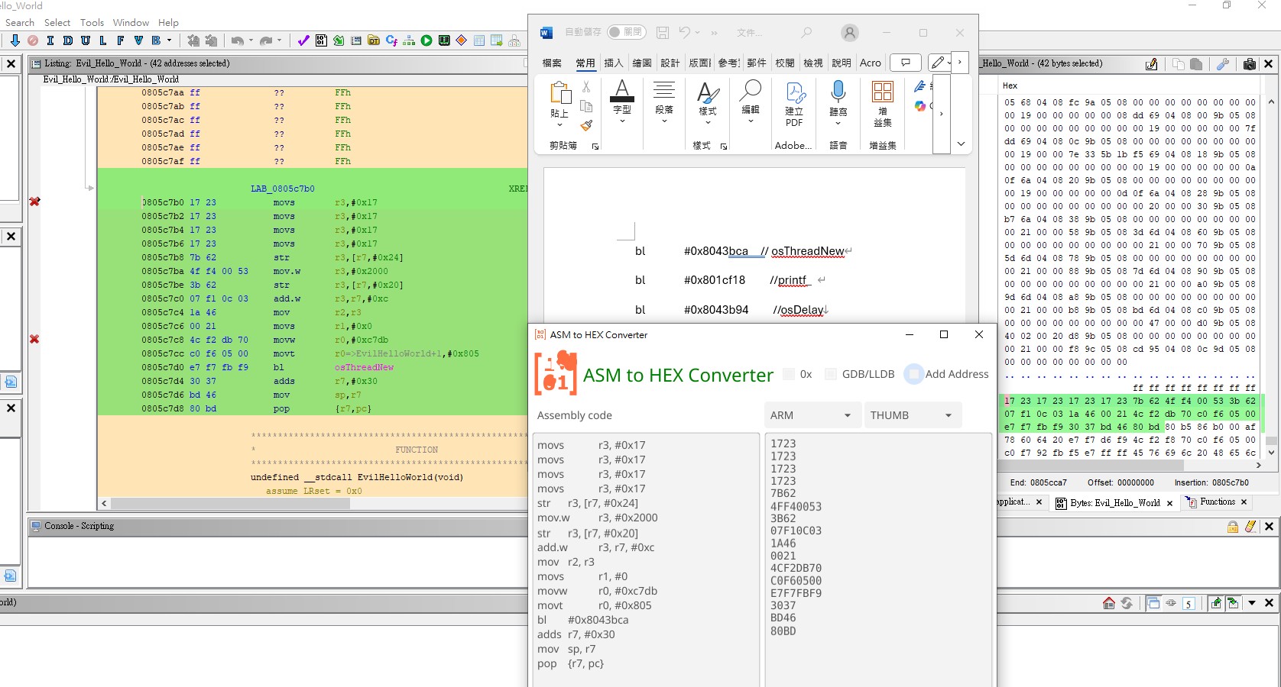The height and width of the screenshot is (687, 1281).
Task: Open the Ghidra Tools menu
Action: coord(92,22)
